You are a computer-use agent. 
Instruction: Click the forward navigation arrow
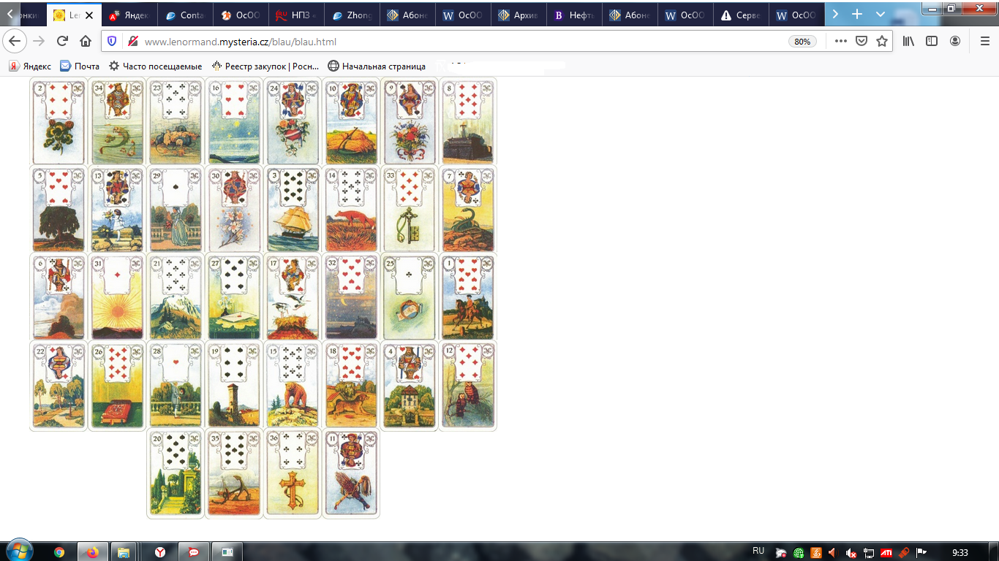39,41
